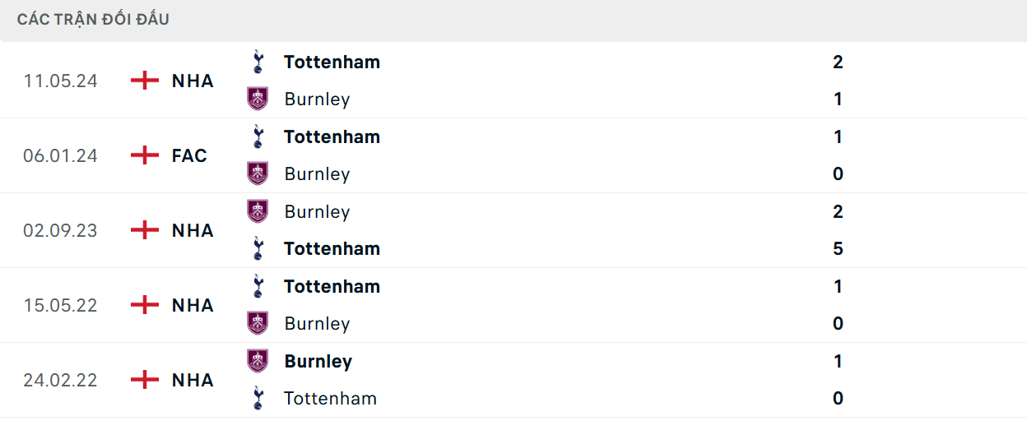Select NHA league label in 02.09.23 row

[x=193, y=230]
